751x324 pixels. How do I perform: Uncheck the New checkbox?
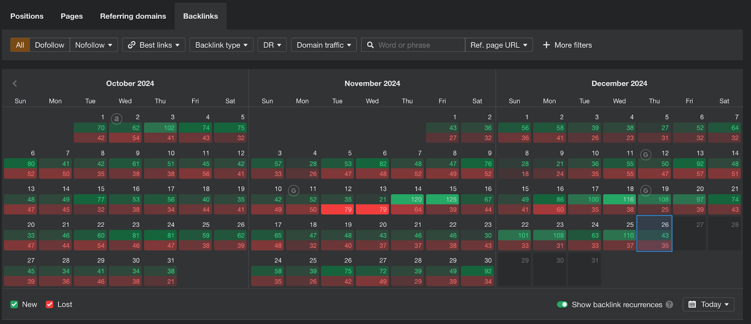pyautogui.click(x=14, y=304)
